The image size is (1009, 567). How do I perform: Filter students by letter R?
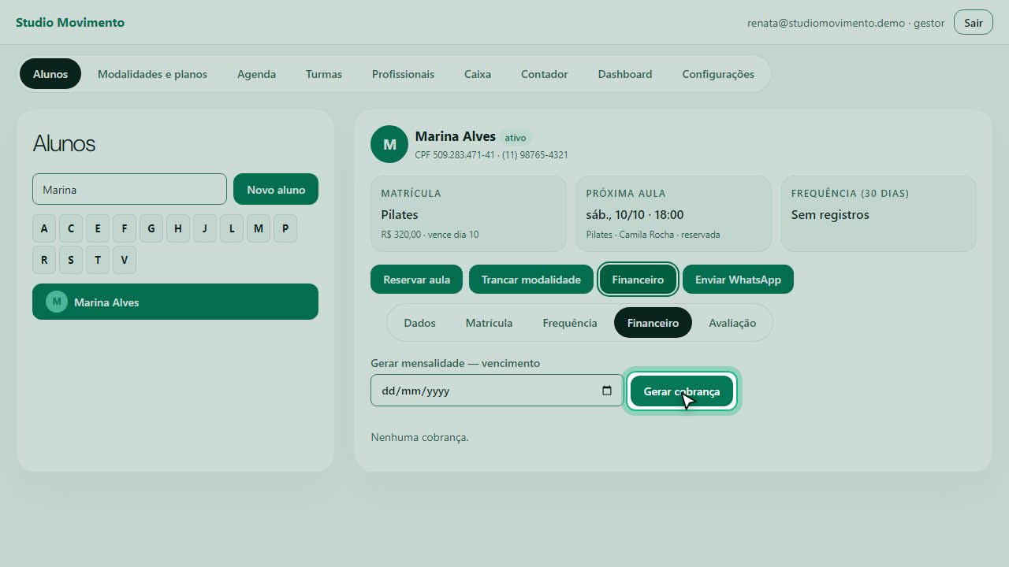(x=44, y=260)
